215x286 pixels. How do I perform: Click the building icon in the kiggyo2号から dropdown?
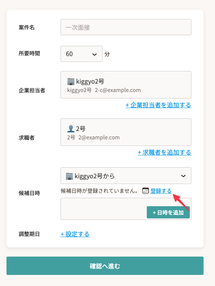pos(69,176)
